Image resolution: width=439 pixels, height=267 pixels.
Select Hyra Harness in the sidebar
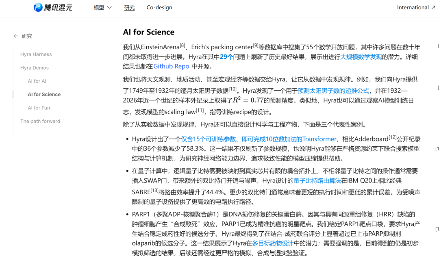click(x=36, y=54)
